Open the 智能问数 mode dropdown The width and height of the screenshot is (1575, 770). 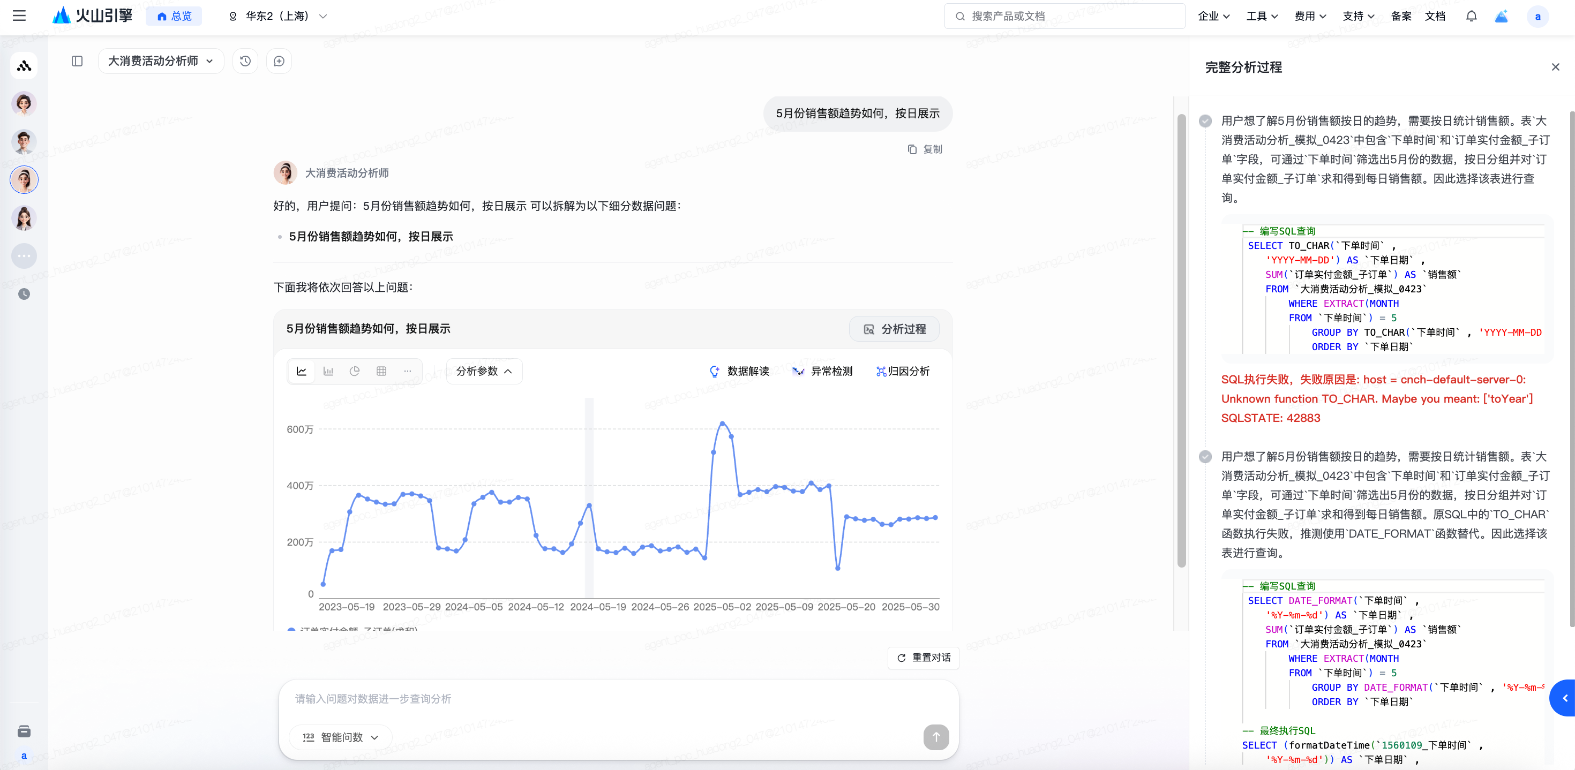click(341, 737)
